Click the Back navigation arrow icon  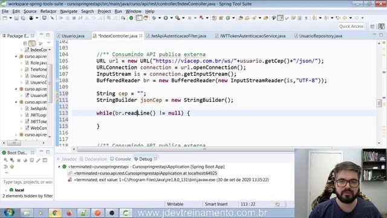pyautogui.click(x=345, y=18)
